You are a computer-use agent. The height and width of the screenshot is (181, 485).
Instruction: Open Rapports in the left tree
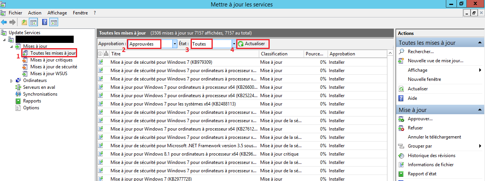pyautogui.click(x=32, y=101)
